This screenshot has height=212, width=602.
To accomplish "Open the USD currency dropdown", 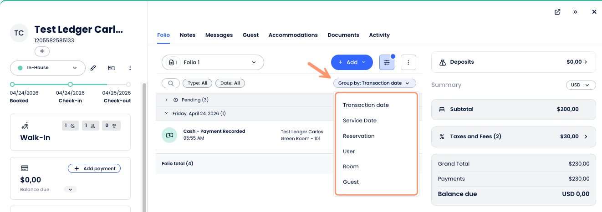I will 581,85.
